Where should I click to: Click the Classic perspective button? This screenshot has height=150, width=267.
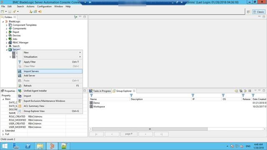[x=259, y=12]
